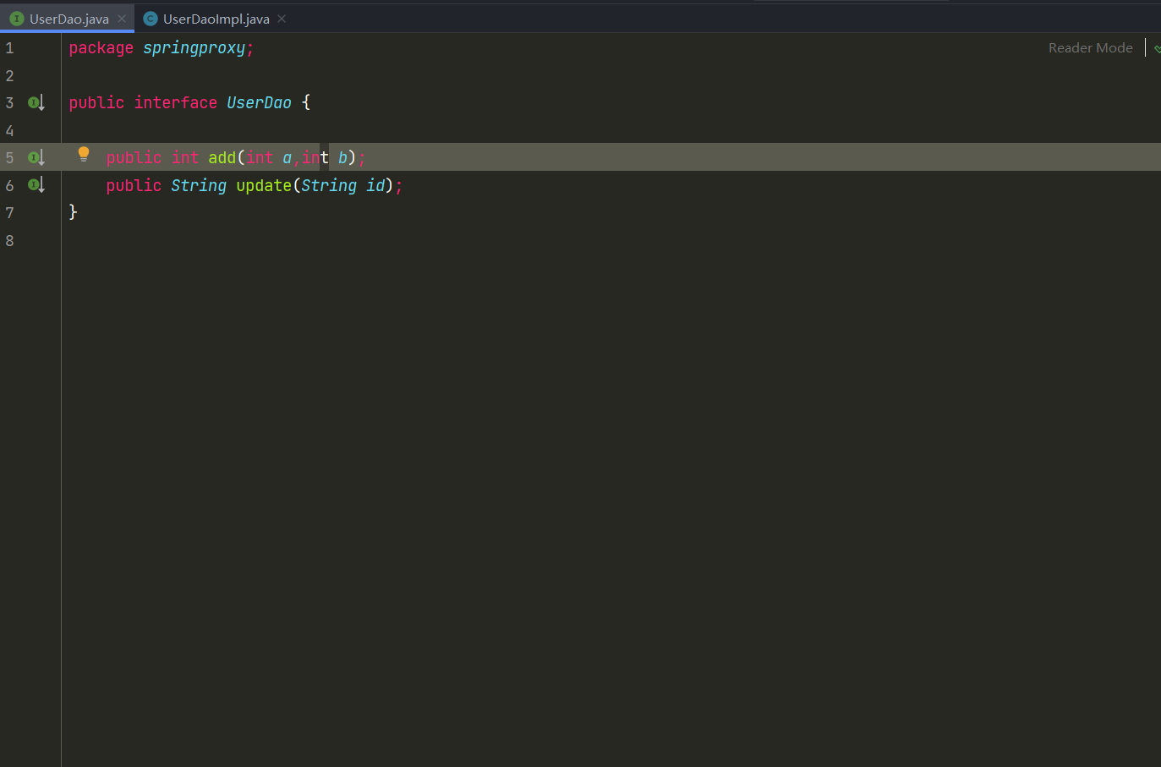The image size is (1161, 767).
Task: Click the 'springproxy' package name
Action: [194, 48]
